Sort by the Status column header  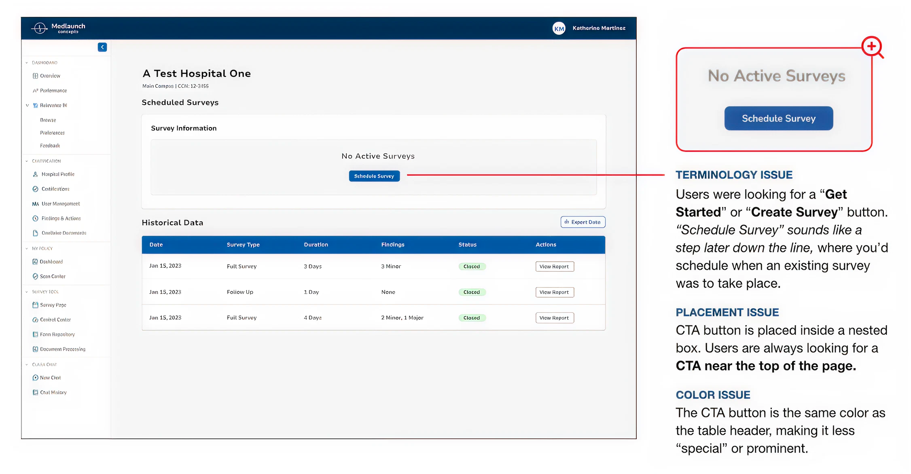[468, 245]
